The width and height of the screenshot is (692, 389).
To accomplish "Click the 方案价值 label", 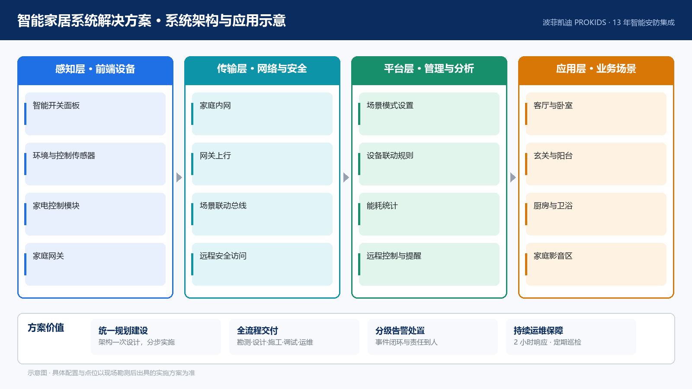I will [46, 328].
